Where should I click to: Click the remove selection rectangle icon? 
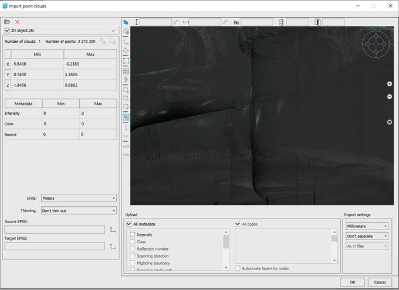126,98
